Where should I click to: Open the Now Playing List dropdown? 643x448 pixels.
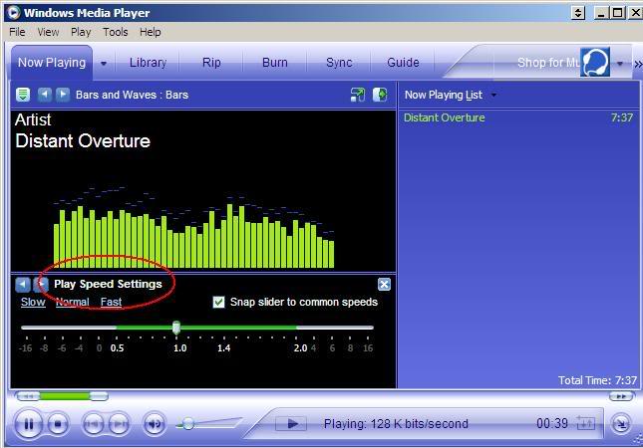point(493,95)
